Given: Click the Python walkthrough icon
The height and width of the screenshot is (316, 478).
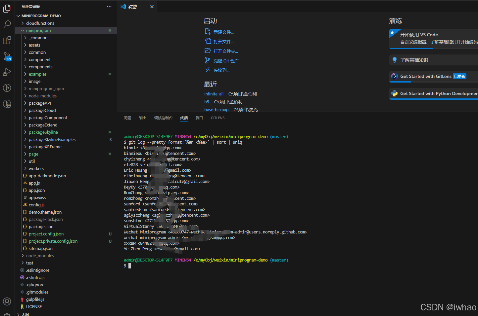Looking at the screenshot, I should pos(394,93).
